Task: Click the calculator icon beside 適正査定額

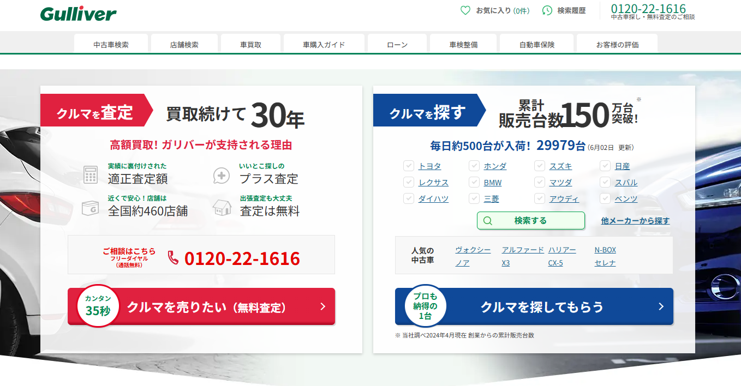Action: pyautogui.click(x=91, y=175)
